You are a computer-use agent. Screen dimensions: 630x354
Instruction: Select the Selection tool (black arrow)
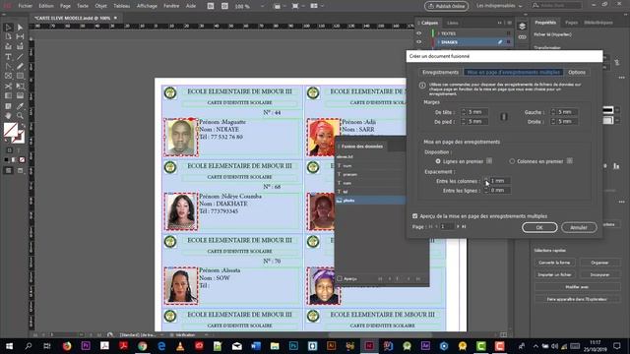coord(8,28)
